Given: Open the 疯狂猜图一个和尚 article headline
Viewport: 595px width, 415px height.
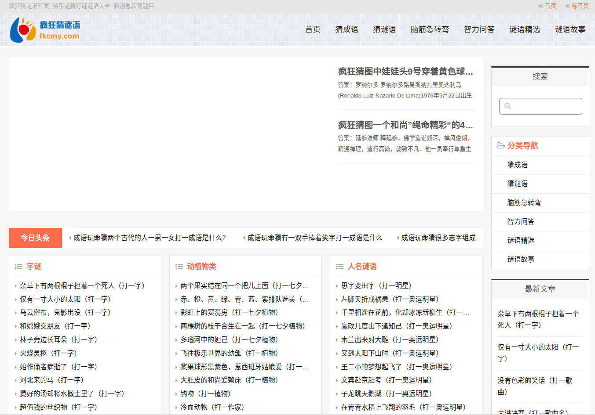Looking at the screenshot, I should 405,125.
